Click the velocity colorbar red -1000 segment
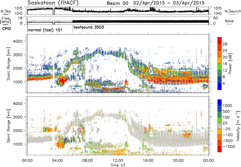The image size is (241, 167). click(x=220, y=149)
